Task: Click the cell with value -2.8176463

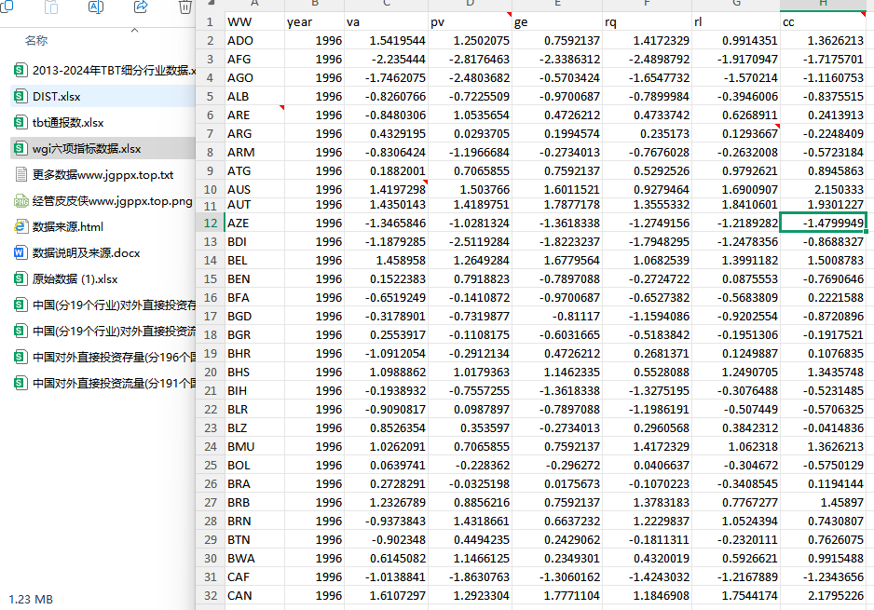Action: [470, 59]
